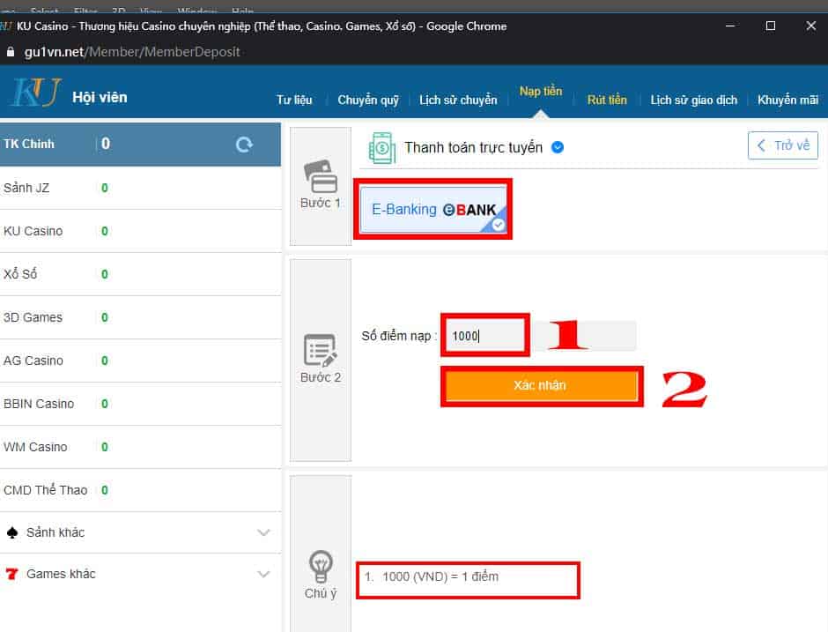Open the Lịch sử giao dịch tab
The width and height of the screenshot is (828, 632).
pos(693,100)
